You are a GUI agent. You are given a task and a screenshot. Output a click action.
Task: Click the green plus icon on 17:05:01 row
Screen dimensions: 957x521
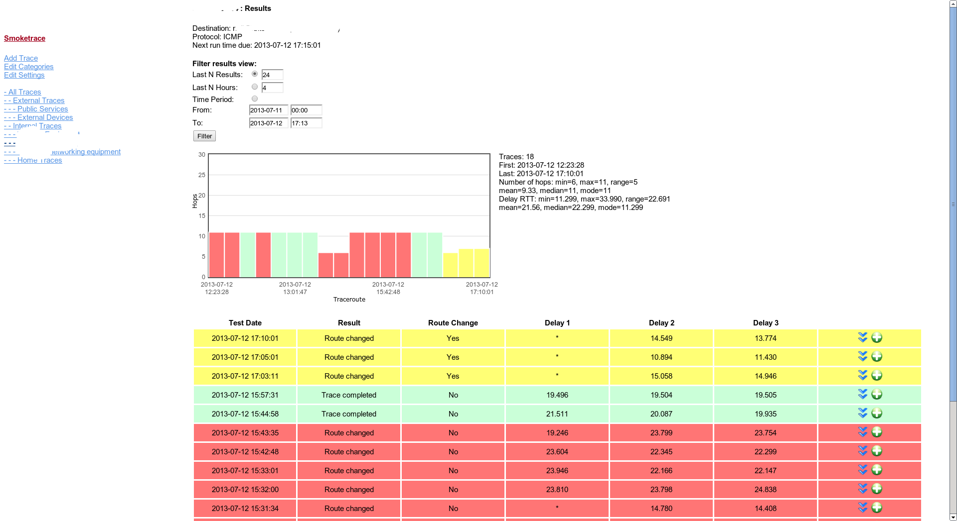(877, 357)
